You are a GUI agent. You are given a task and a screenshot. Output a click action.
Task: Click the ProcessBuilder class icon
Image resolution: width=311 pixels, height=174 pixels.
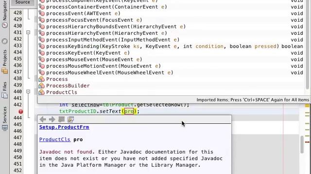pos(41,86)
